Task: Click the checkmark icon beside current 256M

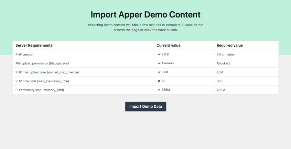Action: click(x=159, y=90)
